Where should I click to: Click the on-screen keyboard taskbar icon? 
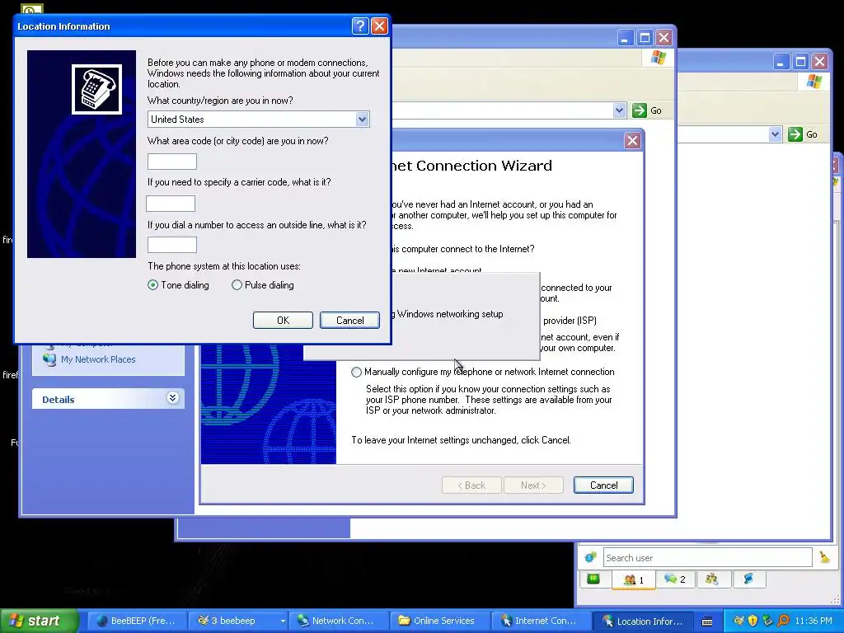pos(707,621)
